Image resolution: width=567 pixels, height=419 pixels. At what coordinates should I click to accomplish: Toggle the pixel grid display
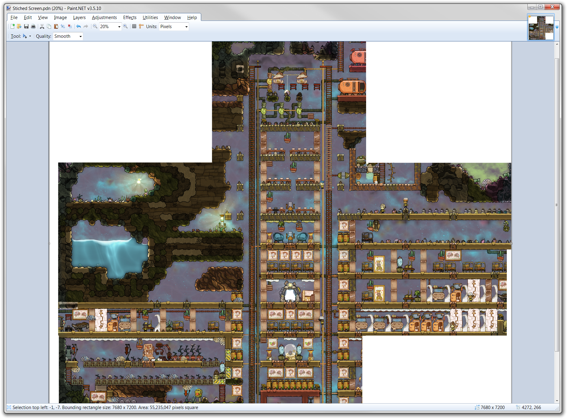click(134, 27)
